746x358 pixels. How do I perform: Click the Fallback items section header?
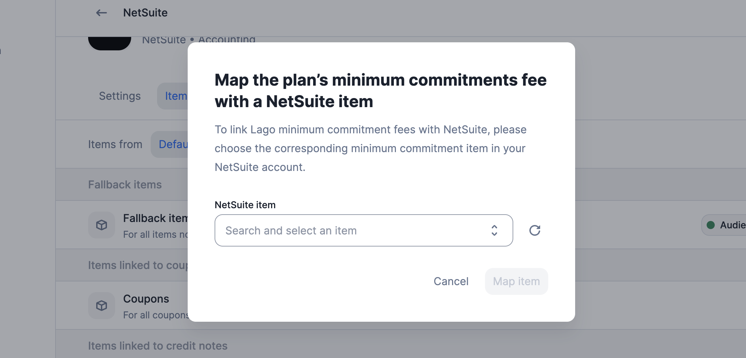pyautogui.click(x=125, y=185)
